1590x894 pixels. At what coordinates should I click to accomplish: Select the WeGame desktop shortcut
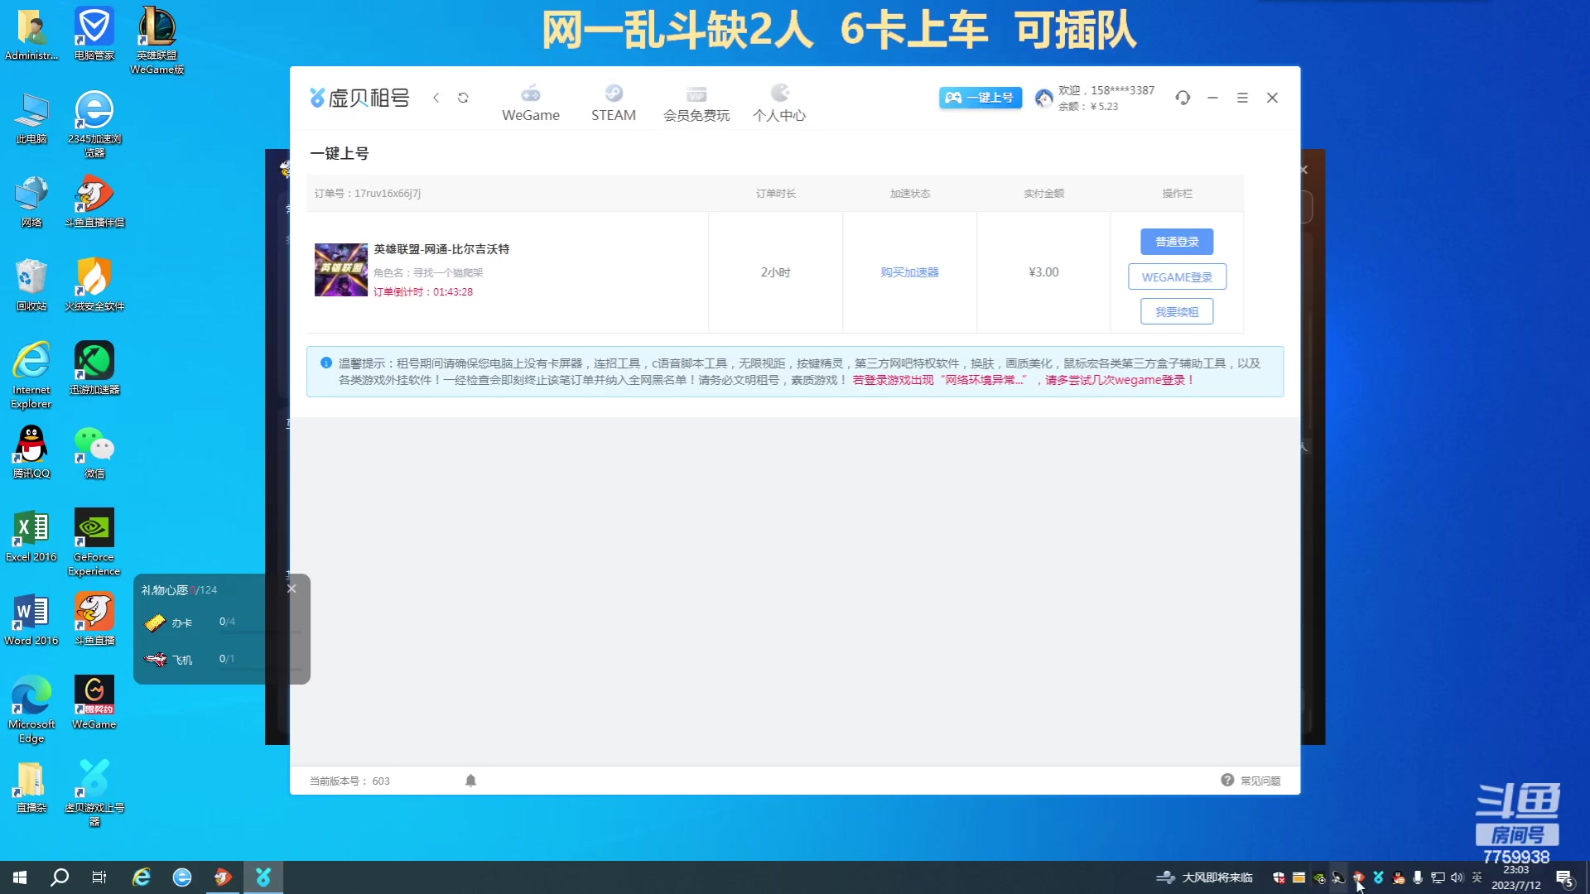pos(94,703)
